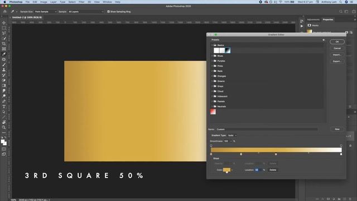Open the stop Color dropdown arrow
The image size is (357, 201).
pos(232,170)
